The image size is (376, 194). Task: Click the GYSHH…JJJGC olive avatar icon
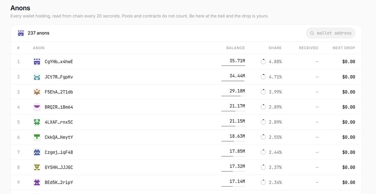pyautogui.click(x=37, y=167)
